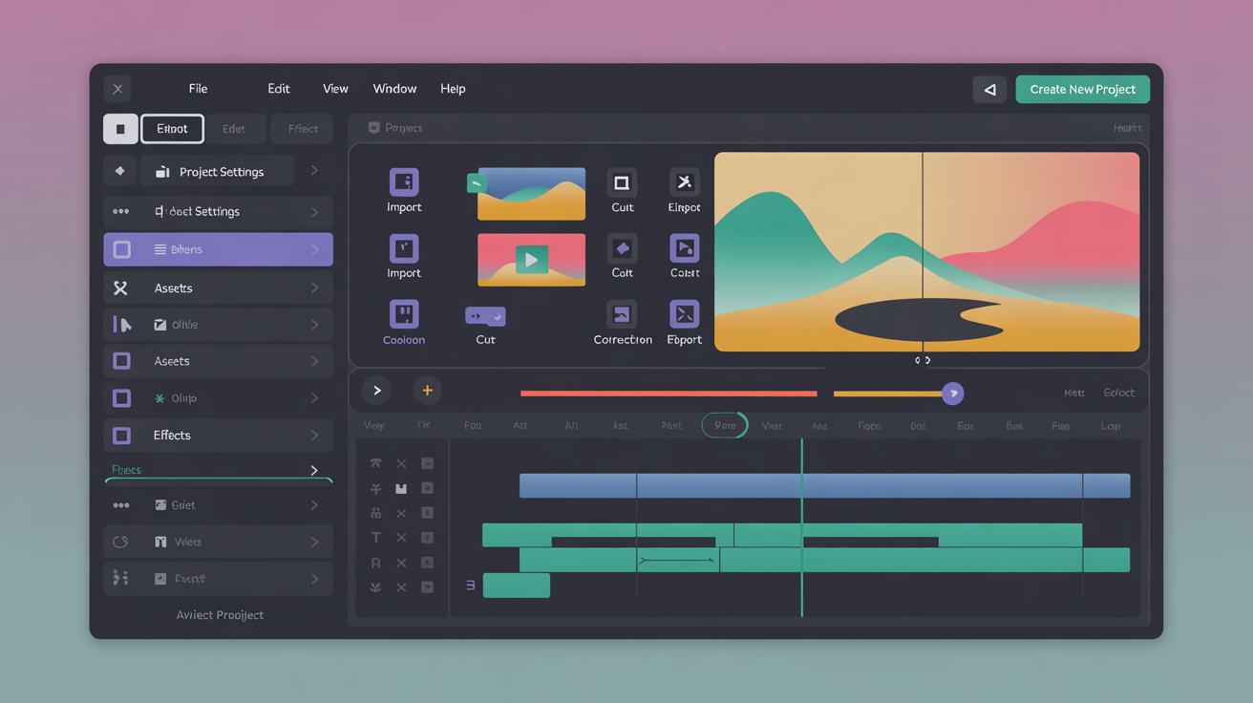
Task: Click the Import icon beside the blue thumbnail
Action: pyautogui.click(x=404, y=181)
